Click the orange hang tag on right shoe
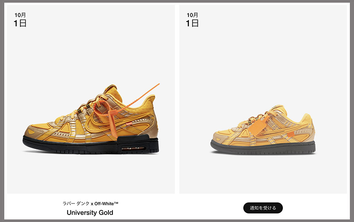The width and height of the screenshot is (354, 222). tap(258, 127)
